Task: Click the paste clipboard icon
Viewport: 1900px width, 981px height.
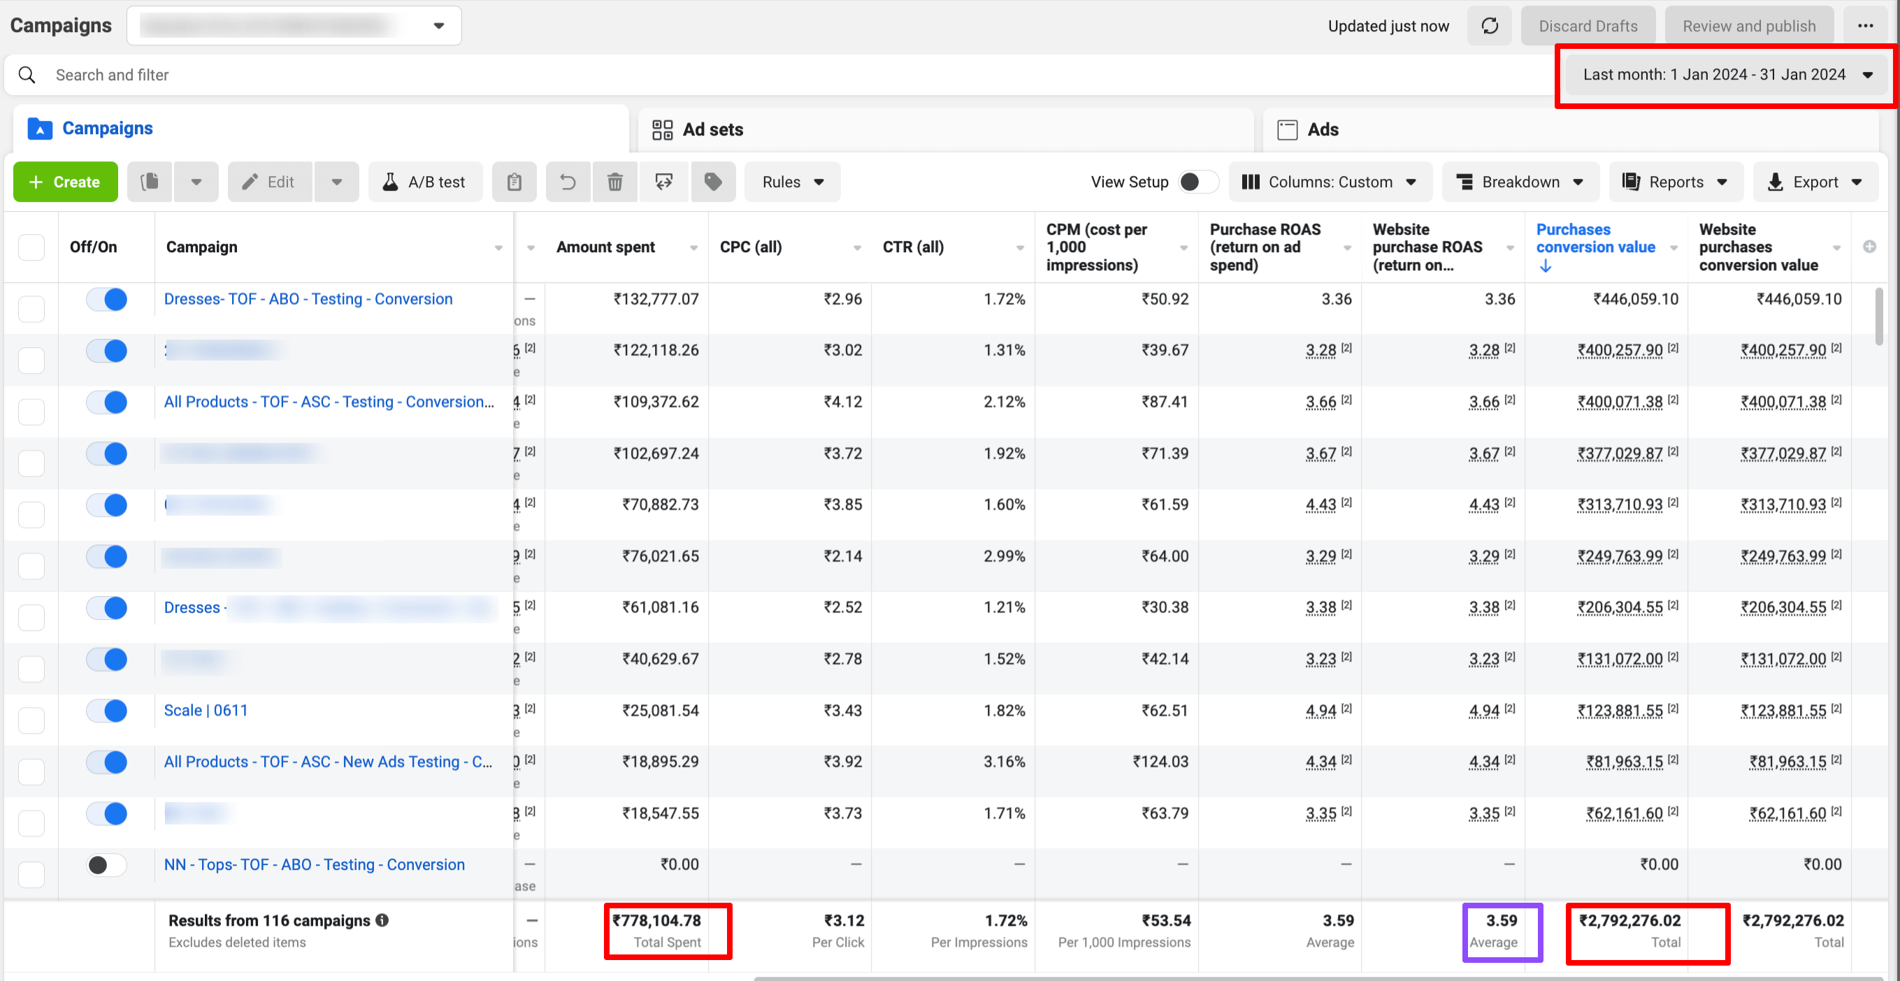Action: click(514, 181)
